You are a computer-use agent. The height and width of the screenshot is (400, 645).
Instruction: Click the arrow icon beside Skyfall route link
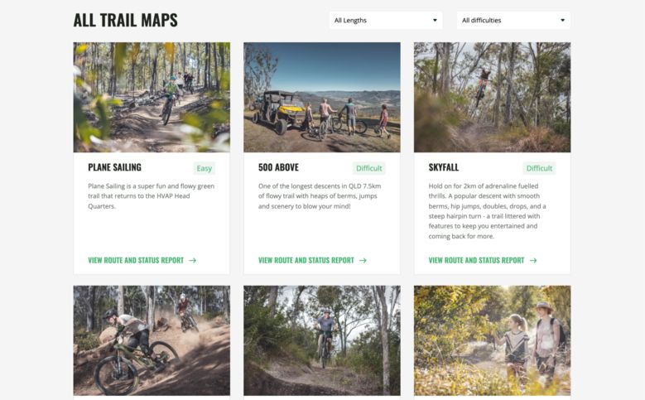533,261
